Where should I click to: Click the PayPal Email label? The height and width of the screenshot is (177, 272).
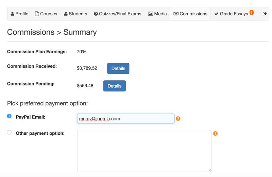coord(31,117)
